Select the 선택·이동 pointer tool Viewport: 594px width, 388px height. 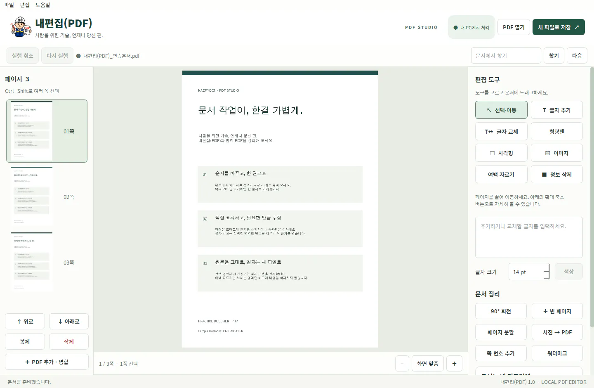pos(501,110)
